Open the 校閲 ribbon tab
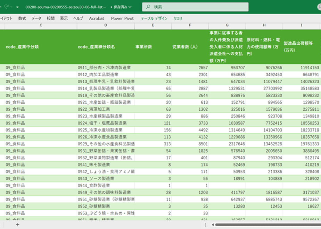The image size is (321, 229). tap(51, 18)
